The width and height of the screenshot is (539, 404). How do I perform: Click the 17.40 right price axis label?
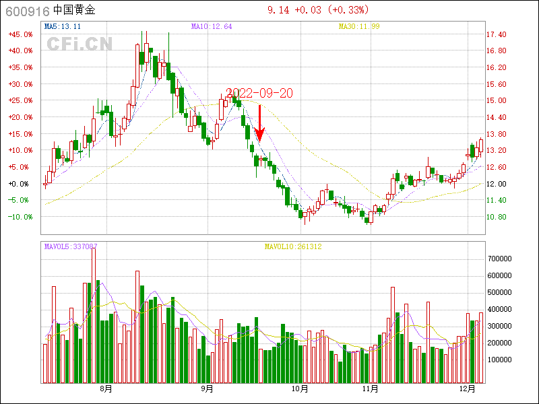point(497,34)
